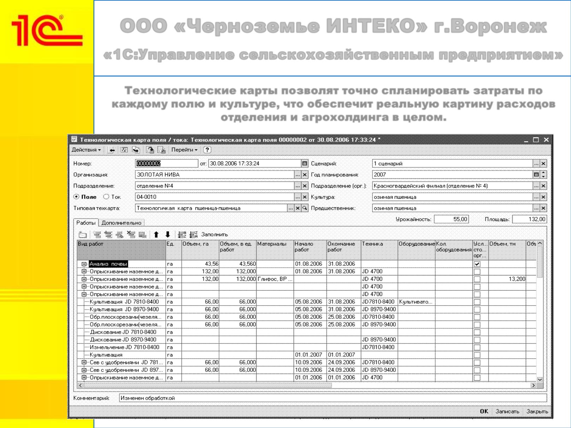Click the Вид работ column header
Viewport: 571px width, 428px height.
[121, 250]
